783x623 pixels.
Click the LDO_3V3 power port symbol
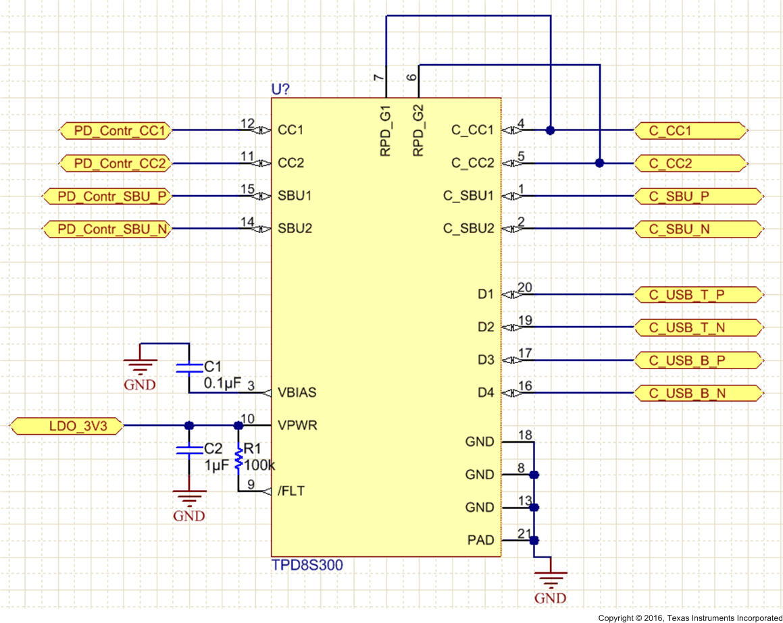point(68,426)
